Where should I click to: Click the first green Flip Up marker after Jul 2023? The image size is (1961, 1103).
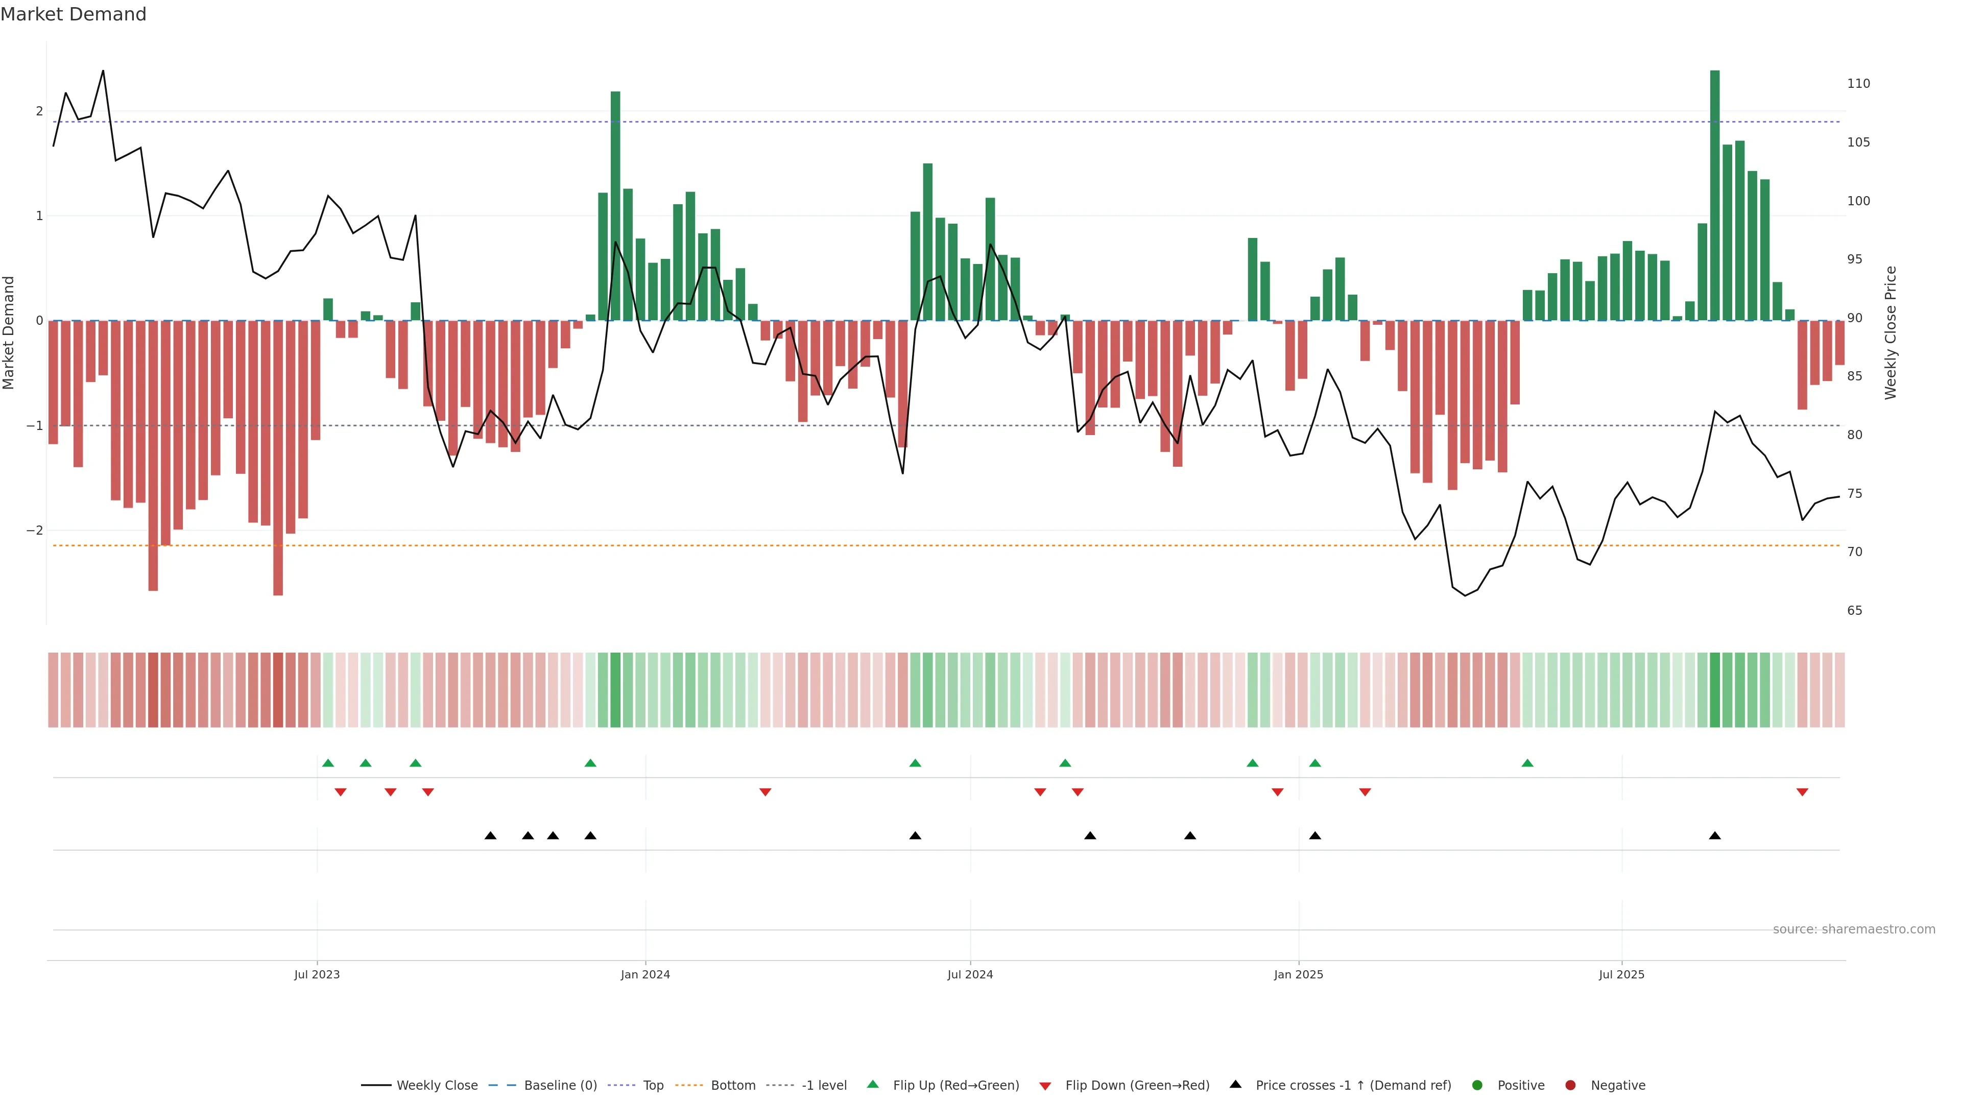tap(328, 763)
